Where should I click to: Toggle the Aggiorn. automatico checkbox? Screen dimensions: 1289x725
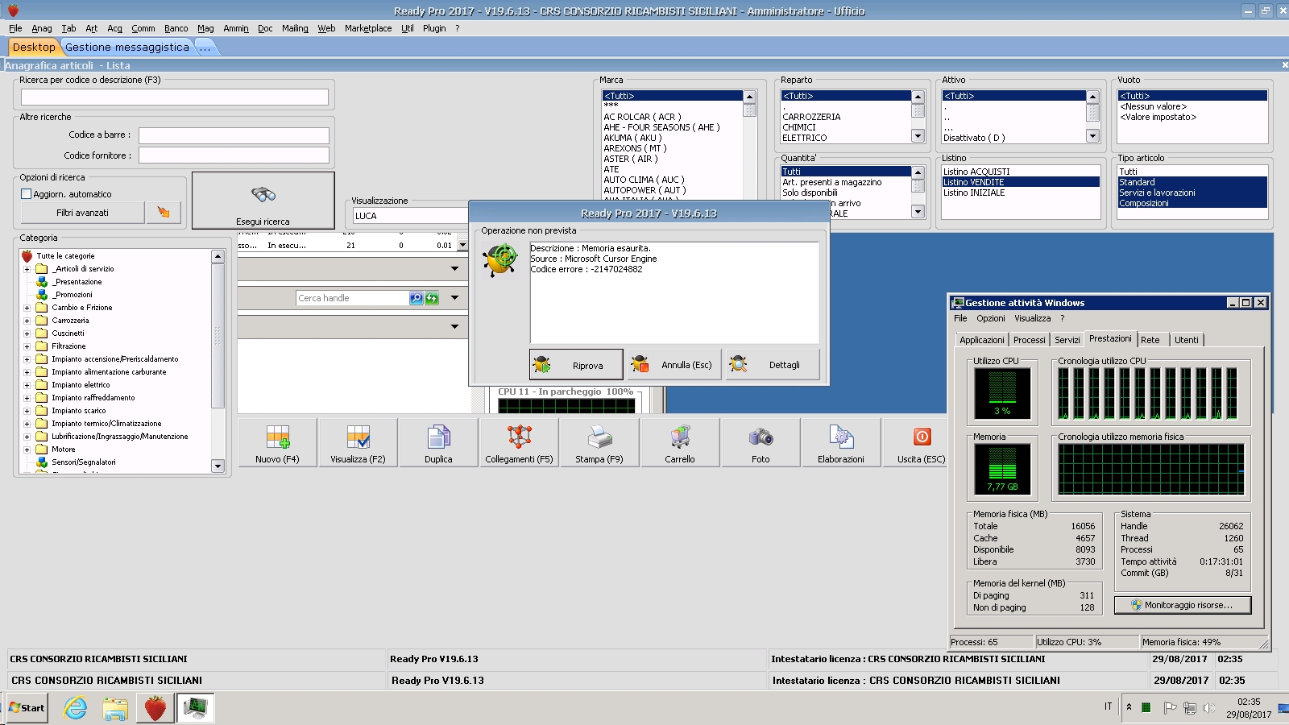click(27, 194)
